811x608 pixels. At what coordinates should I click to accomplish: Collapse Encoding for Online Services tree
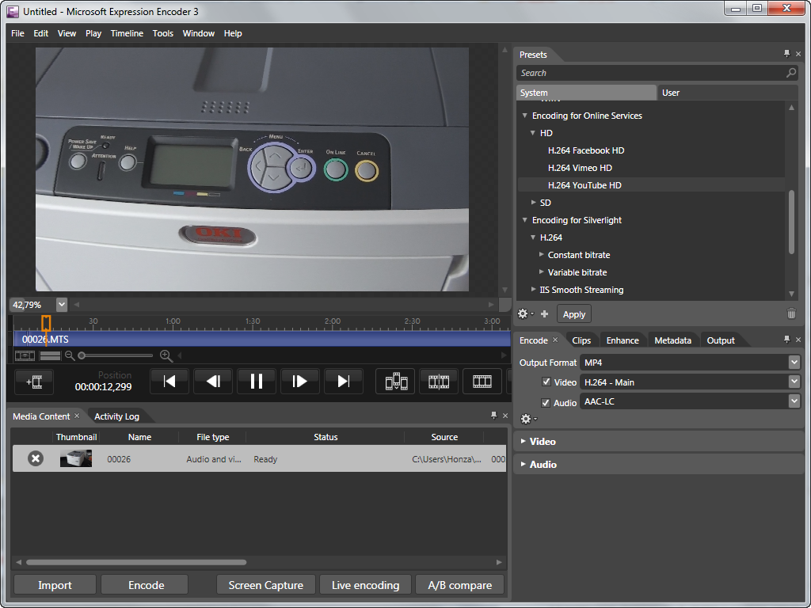(x=525, y=116)
